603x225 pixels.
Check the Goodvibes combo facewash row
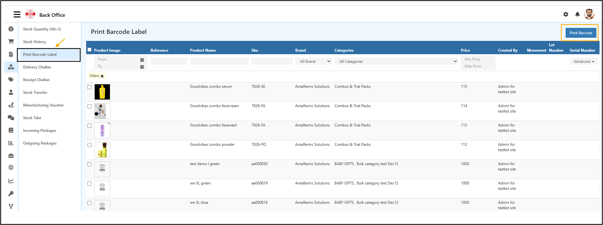coord(90,125)
